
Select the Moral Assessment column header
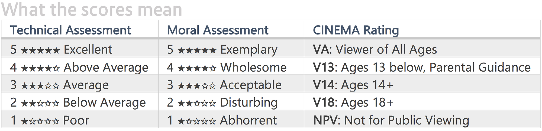click(218, 30)
